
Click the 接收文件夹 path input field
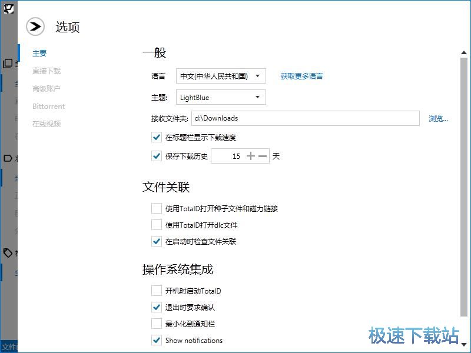305,118
